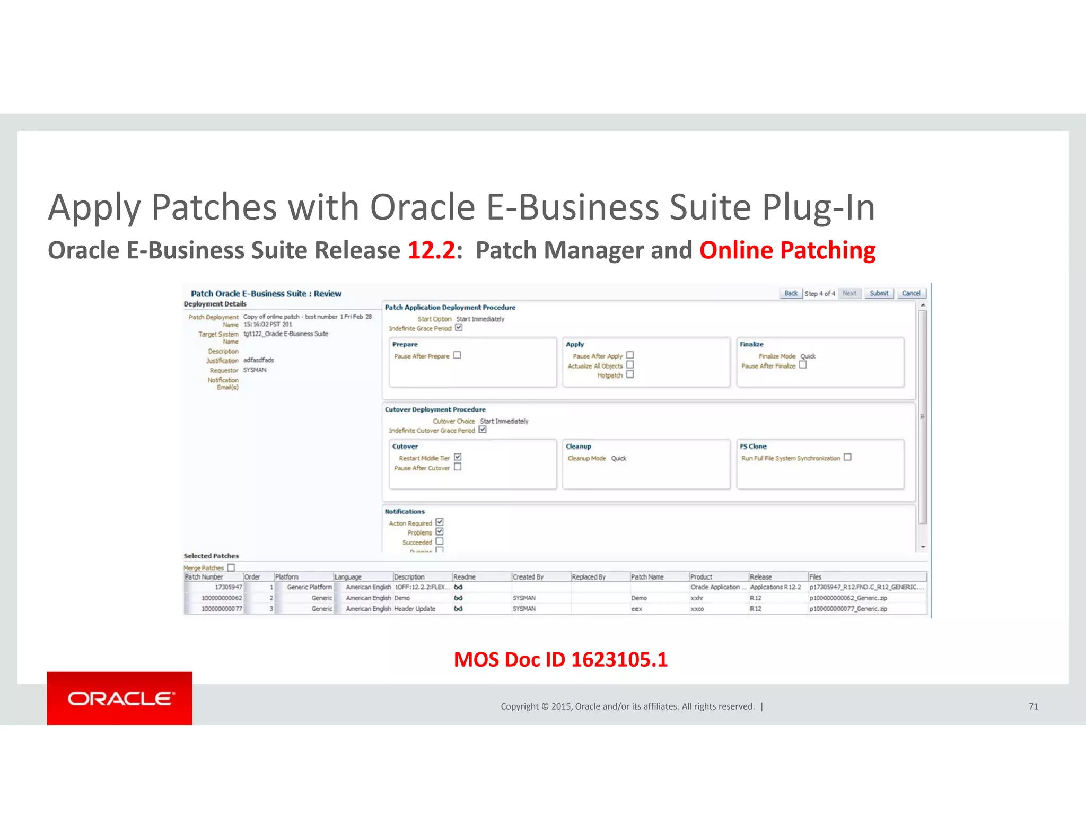Click the review panel vertical scrollbar thumb

pyautogui.click(x=923, y=417)
